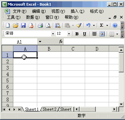The width and height of the screenshot is (125, 120).
Task: Go to first sheet tab navigation arrow
Action: [x=4, y=109]
